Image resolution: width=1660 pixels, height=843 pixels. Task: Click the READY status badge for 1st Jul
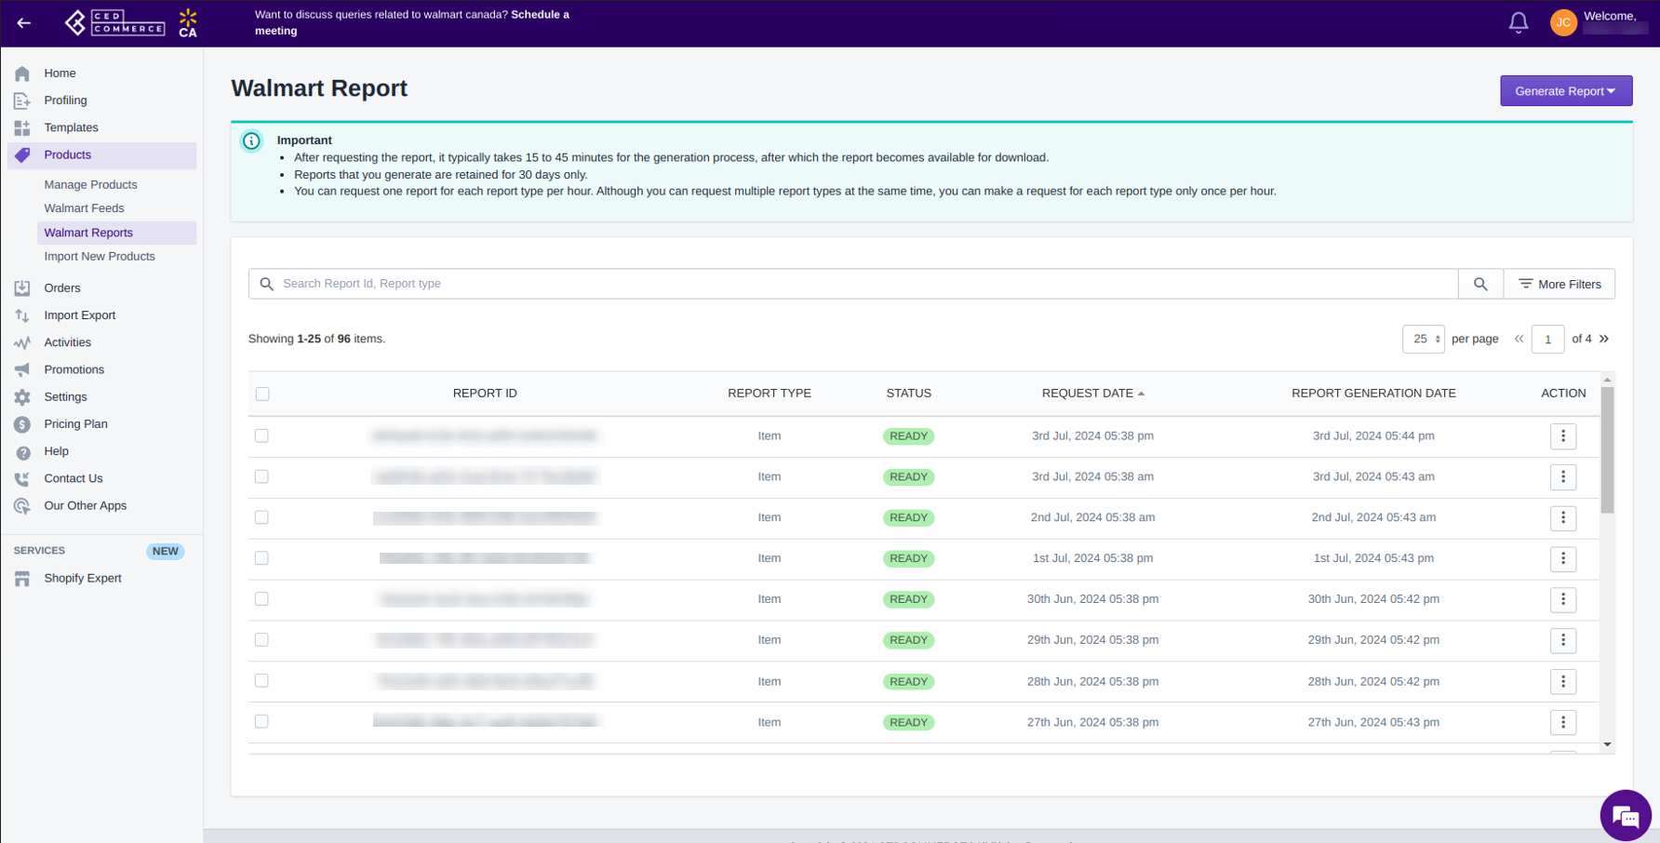[908, 558]
